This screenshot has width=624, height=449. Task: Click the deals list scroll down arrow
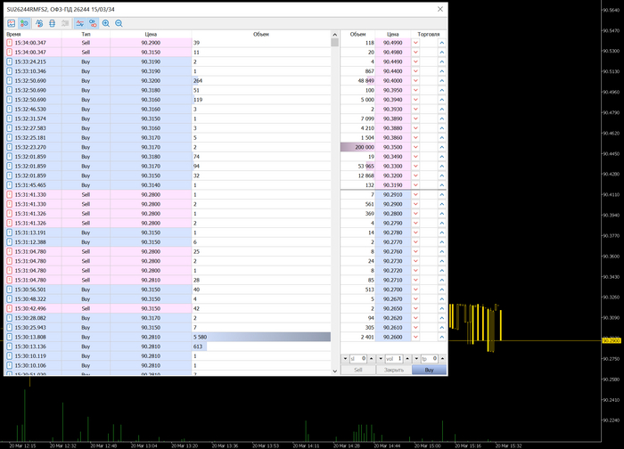click(334, 371)
